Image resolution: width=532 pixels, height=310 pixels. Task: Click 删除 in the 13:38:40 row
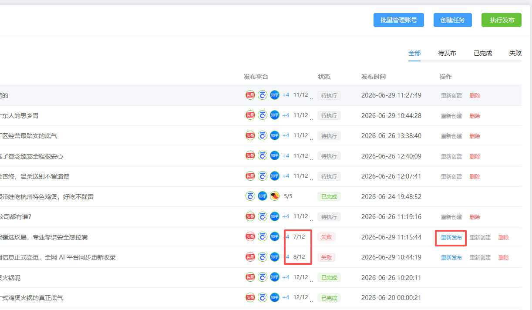tap(475, 136)
